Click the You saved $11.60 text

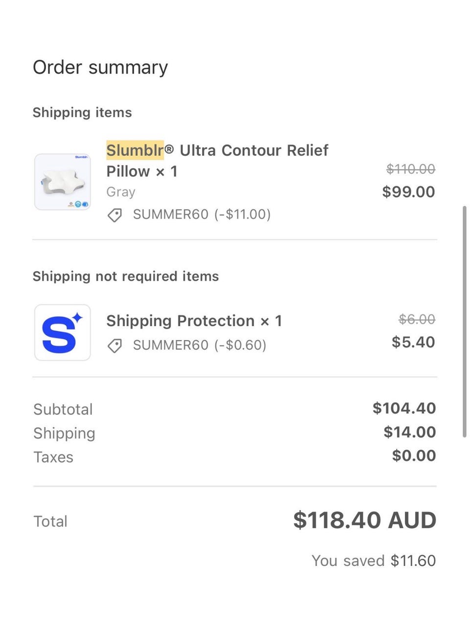click(374, 561)
